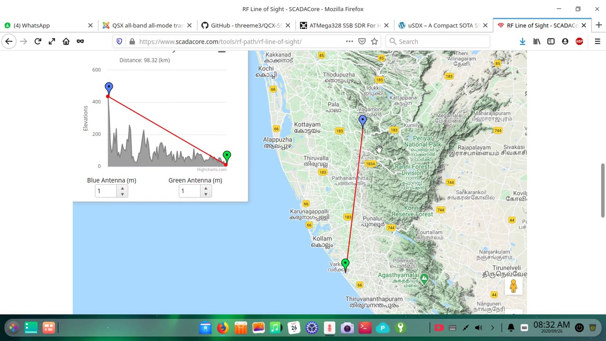Open the notification bell in tray
Screen dimensions: 606x341
coord(511,328)
